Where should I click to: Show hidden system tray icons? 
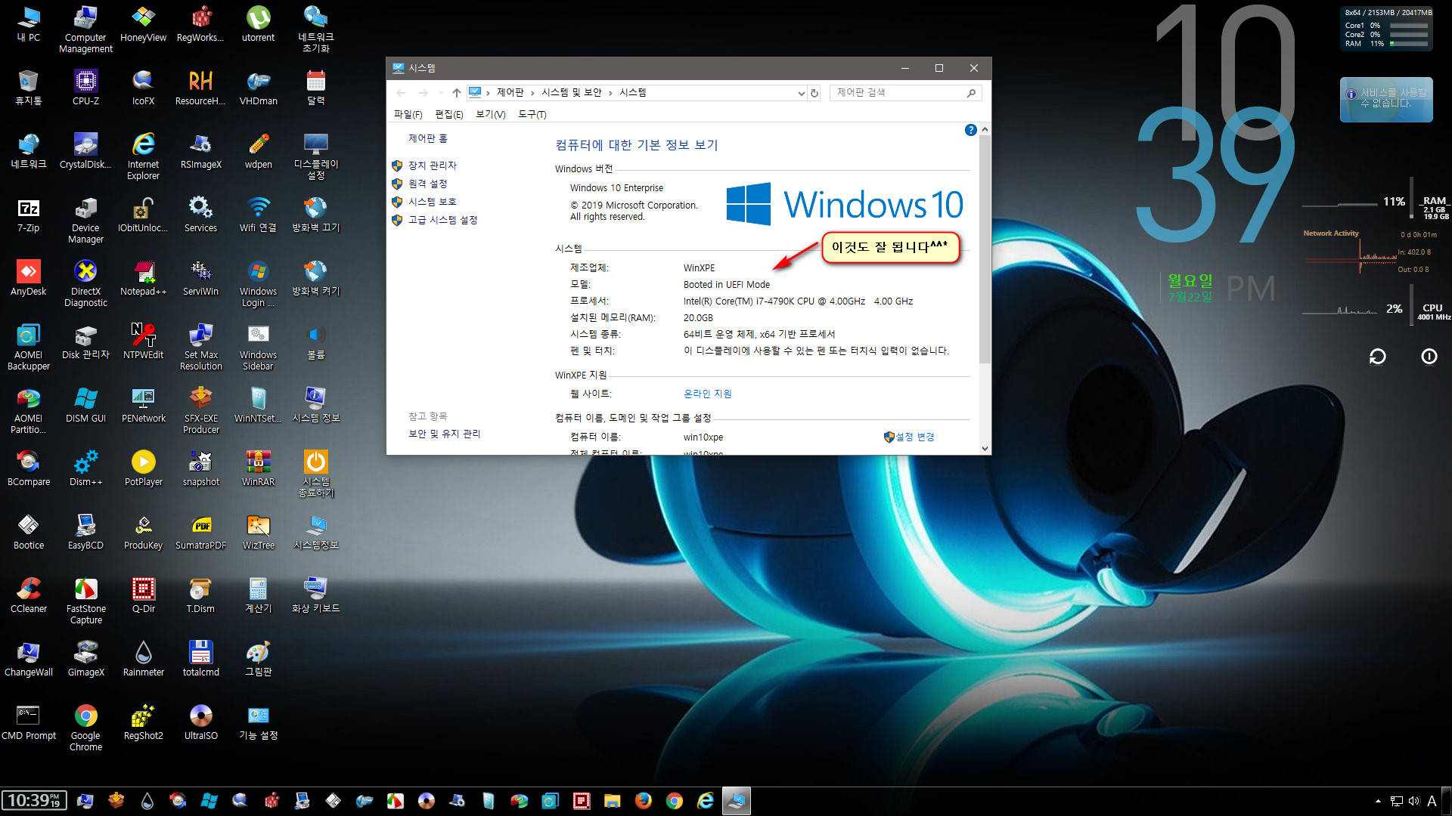[1378, 801]
